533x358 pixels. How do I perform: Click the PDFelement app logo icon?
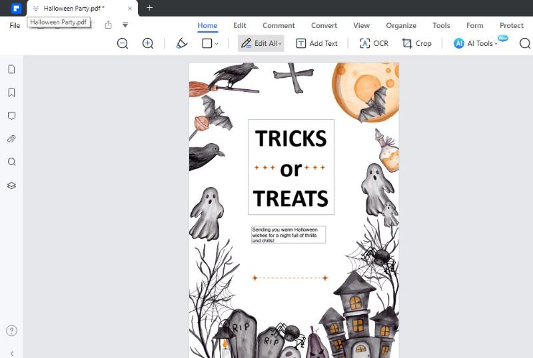tap(15, 8)
